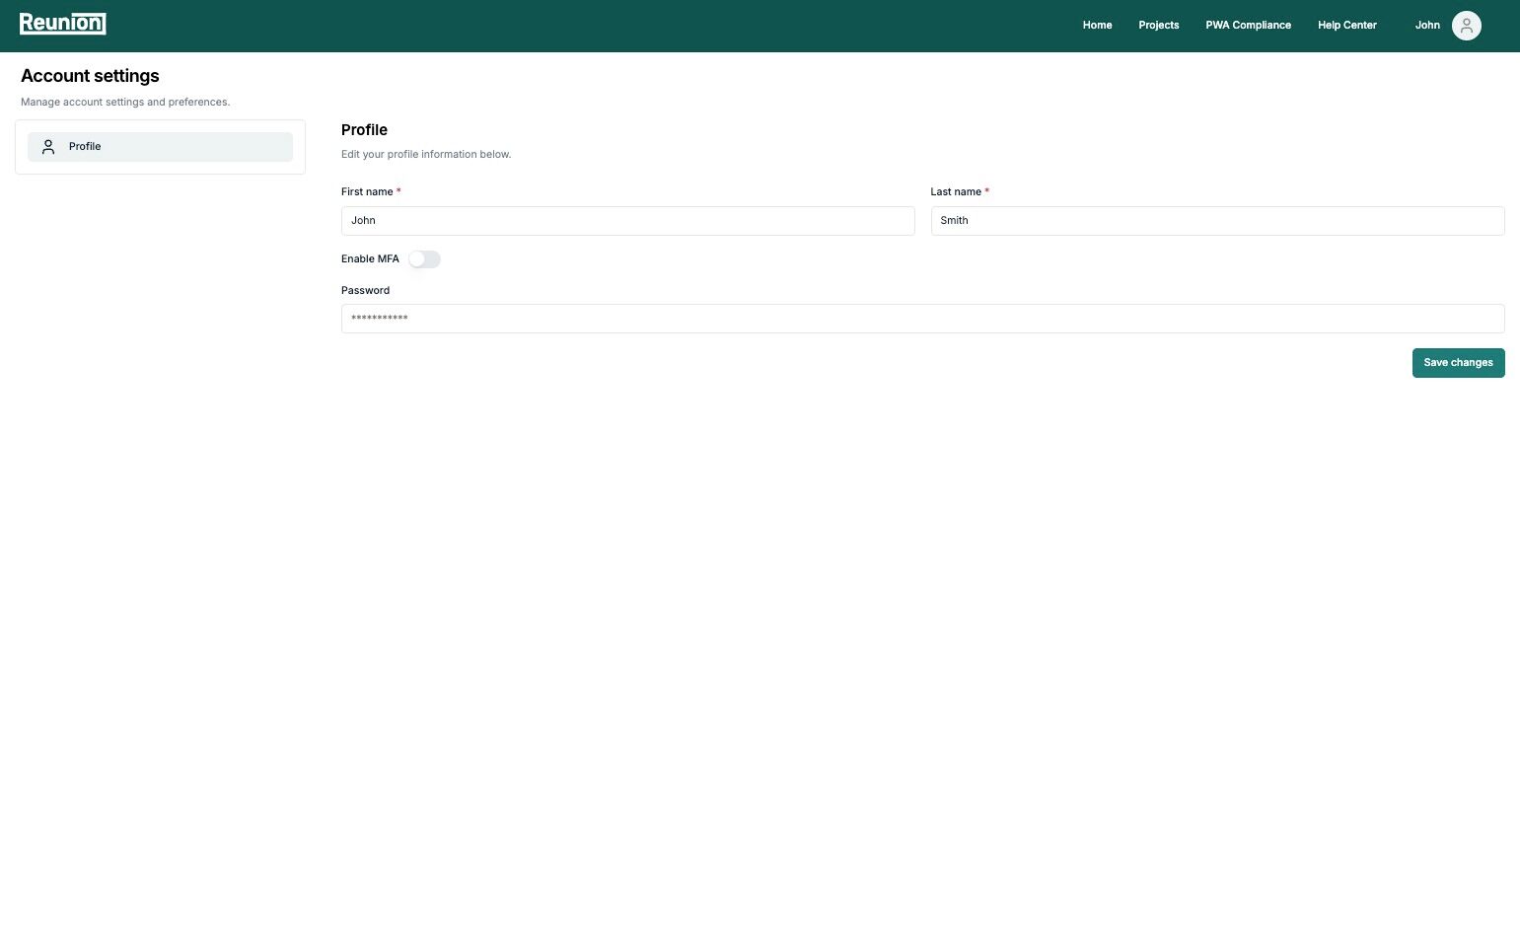Save changes to the profile
The height and width of the screenshot is (945, 1520).
(x=1458, y=363)
